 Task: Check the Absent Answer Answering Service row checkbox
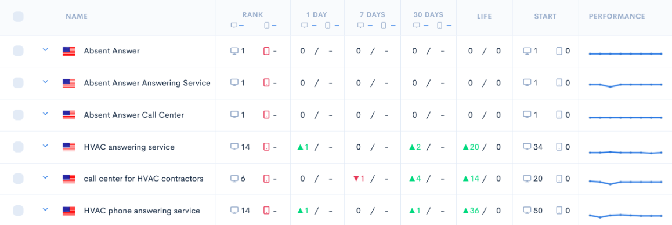tap(18, 83)
